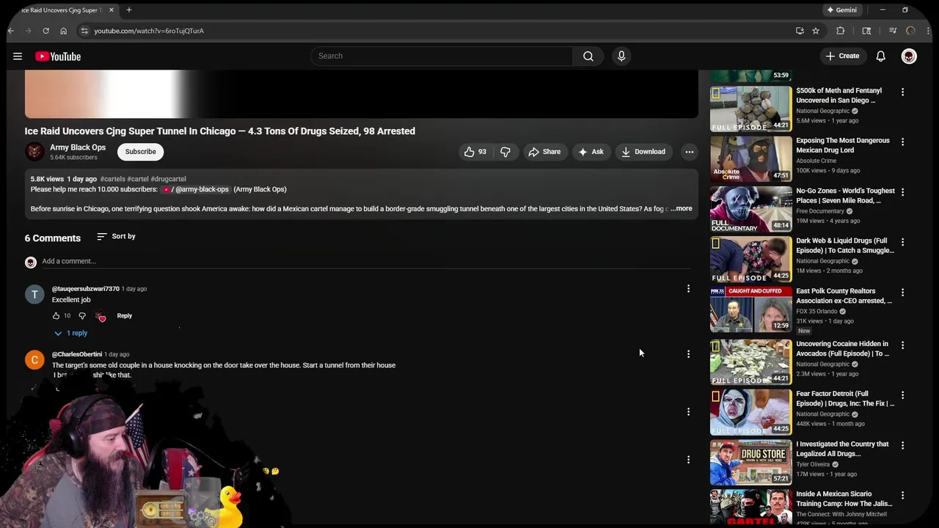This screenshot has height=528, width=939.
Task: Open 'I Investigated the Country' video thumbnail
Action: point(750,462)
